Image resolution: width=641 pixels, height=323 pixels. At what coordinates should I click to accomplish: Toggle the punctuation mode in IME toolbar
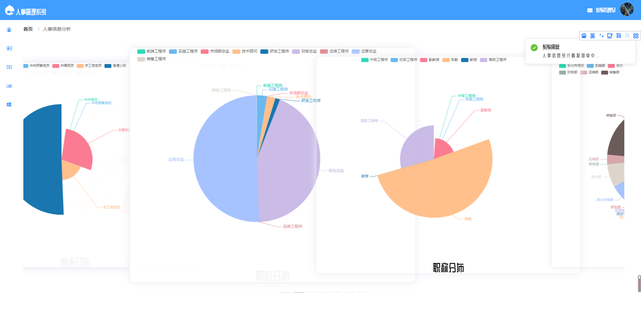(x=601, y=36)
